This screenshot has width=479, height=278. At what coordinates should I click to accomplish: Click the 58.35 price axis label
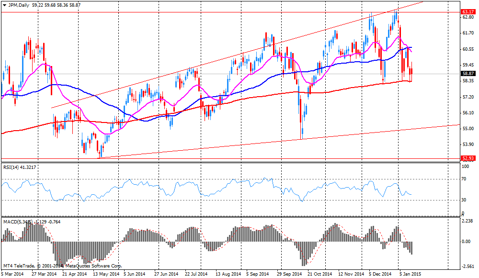tap(468, 81)
